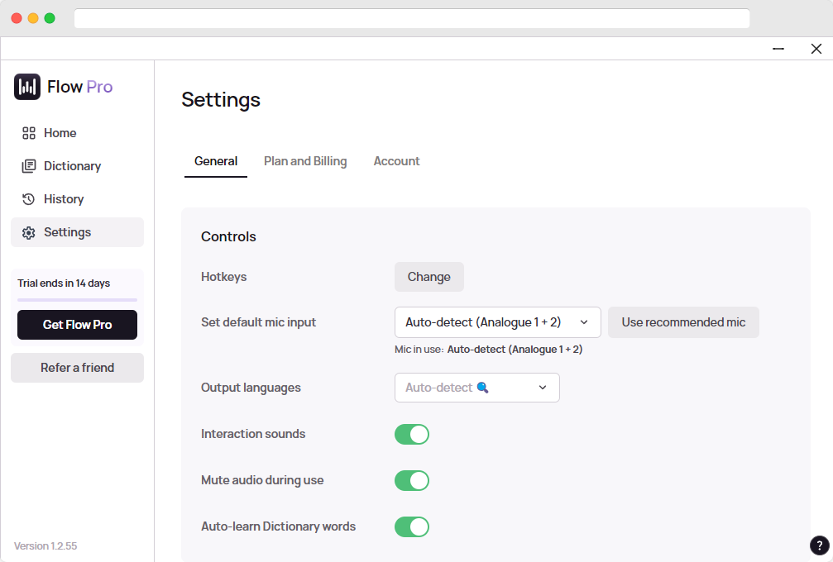Screen dimensions: 833x562
Task: Click the Flow logo icon
Action: coord(27,87)
